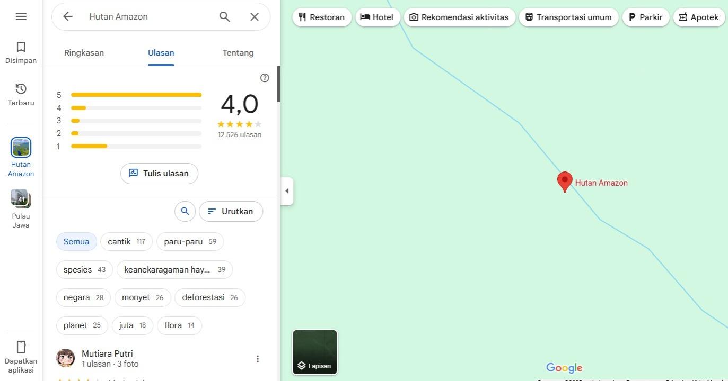Toggle the 'deforestasi' filter chip
728x381 pixels.
(x=209, y=297)
